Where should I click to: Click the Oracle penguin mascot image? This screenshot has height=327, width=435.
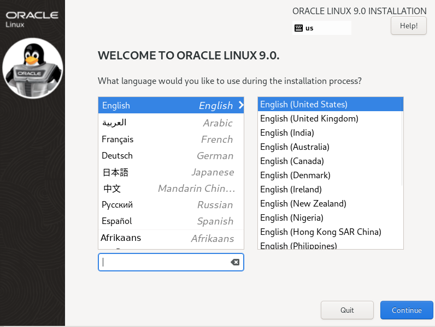[x=33, y=68]
